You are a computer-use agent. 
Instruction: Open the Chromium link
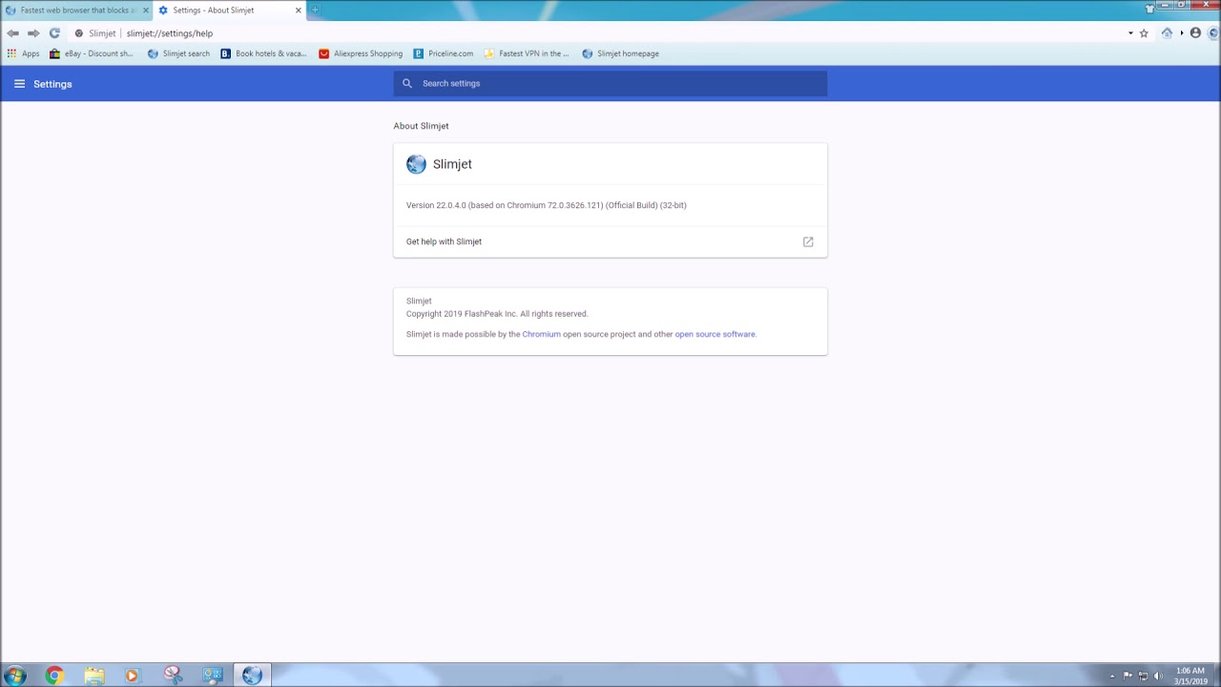(541, 334)
